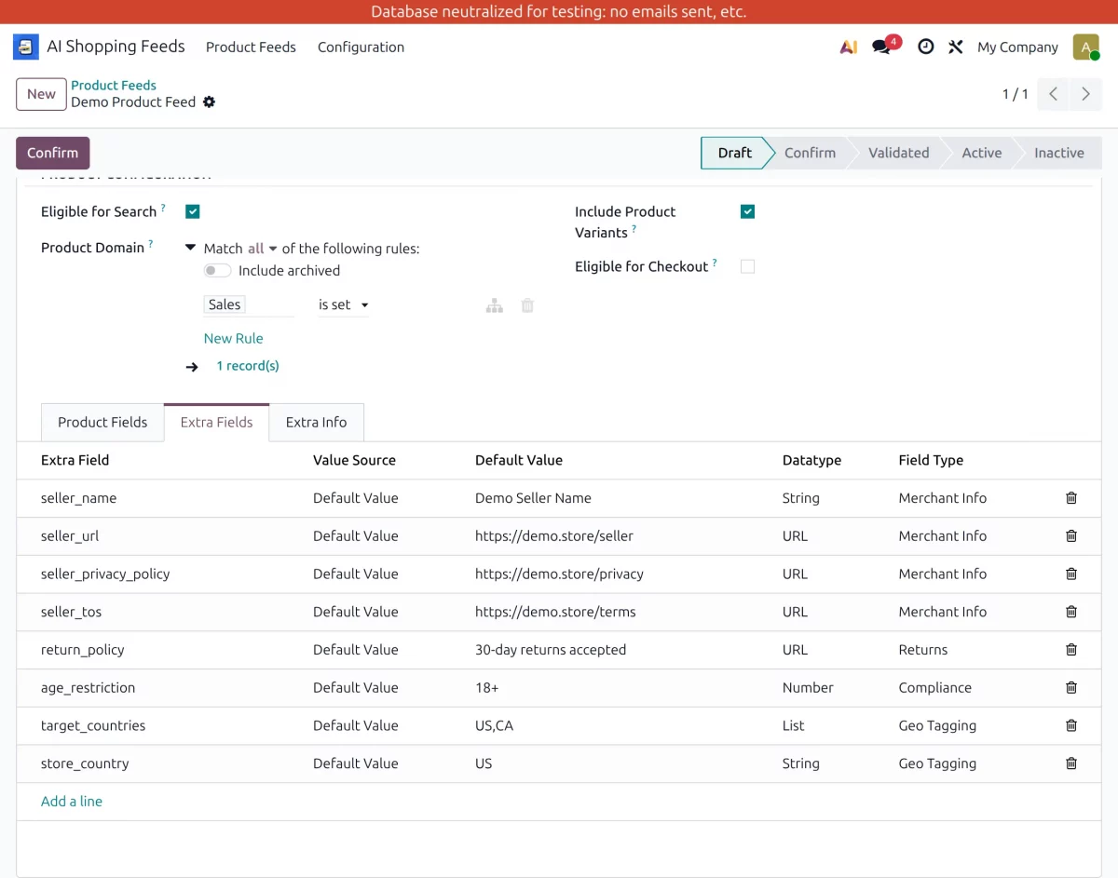
Task: Open the debug tools icon
Action: pyautogui.click(x=955, y=47)
